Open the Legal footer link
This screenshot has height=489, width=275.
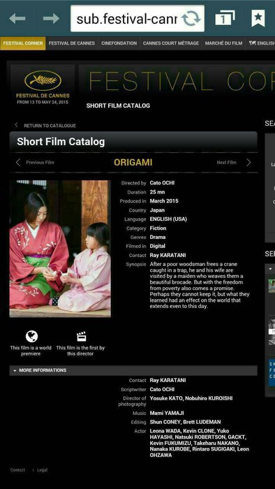43,470
